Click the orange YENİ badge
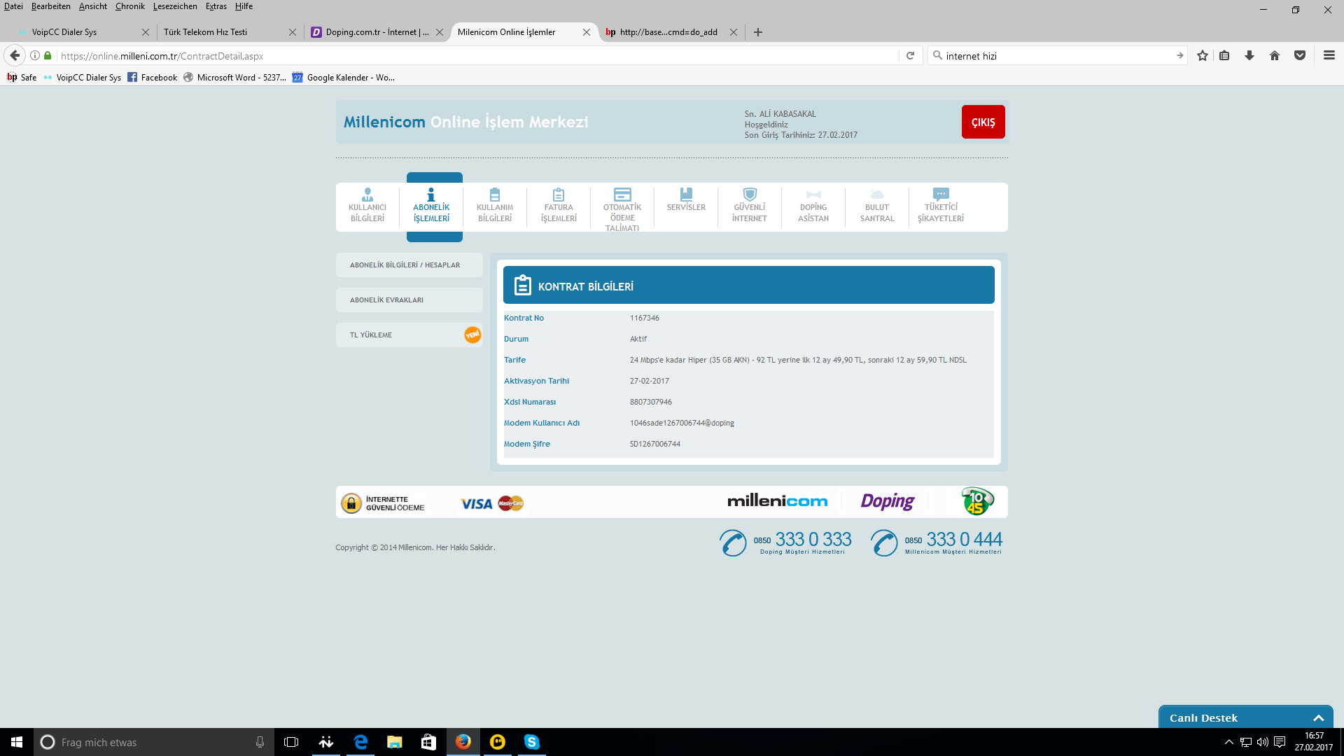Screen dimensions: 1344x756 point(472,335)
